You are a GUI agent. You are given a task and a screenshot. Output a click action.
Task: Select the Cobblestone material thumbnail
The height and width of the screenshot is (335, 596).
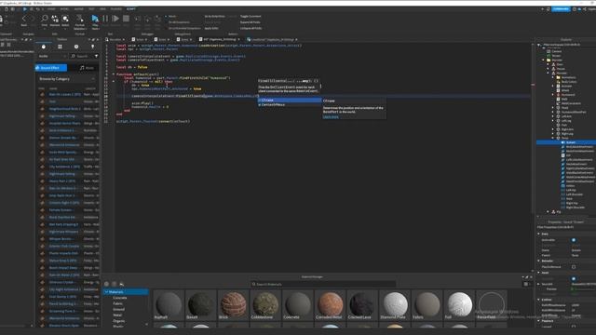point(265,304)
